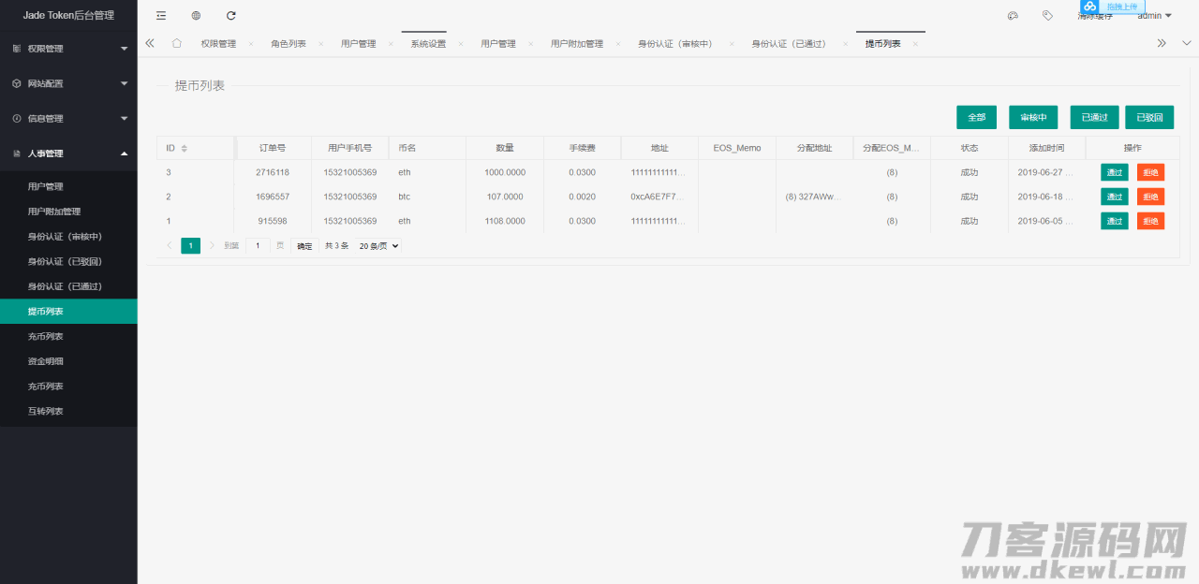Click the home tab icon
The image size is (1199, 584).
[x=177, y=43]
